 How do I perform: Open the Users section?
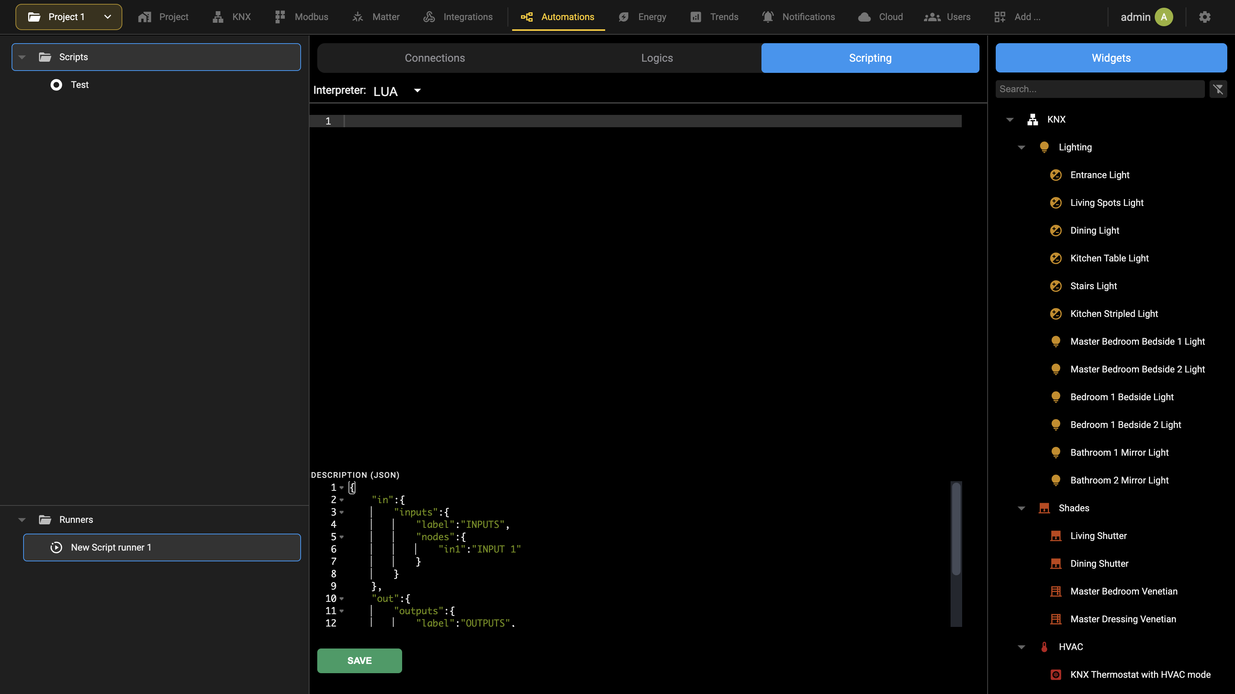947,17
